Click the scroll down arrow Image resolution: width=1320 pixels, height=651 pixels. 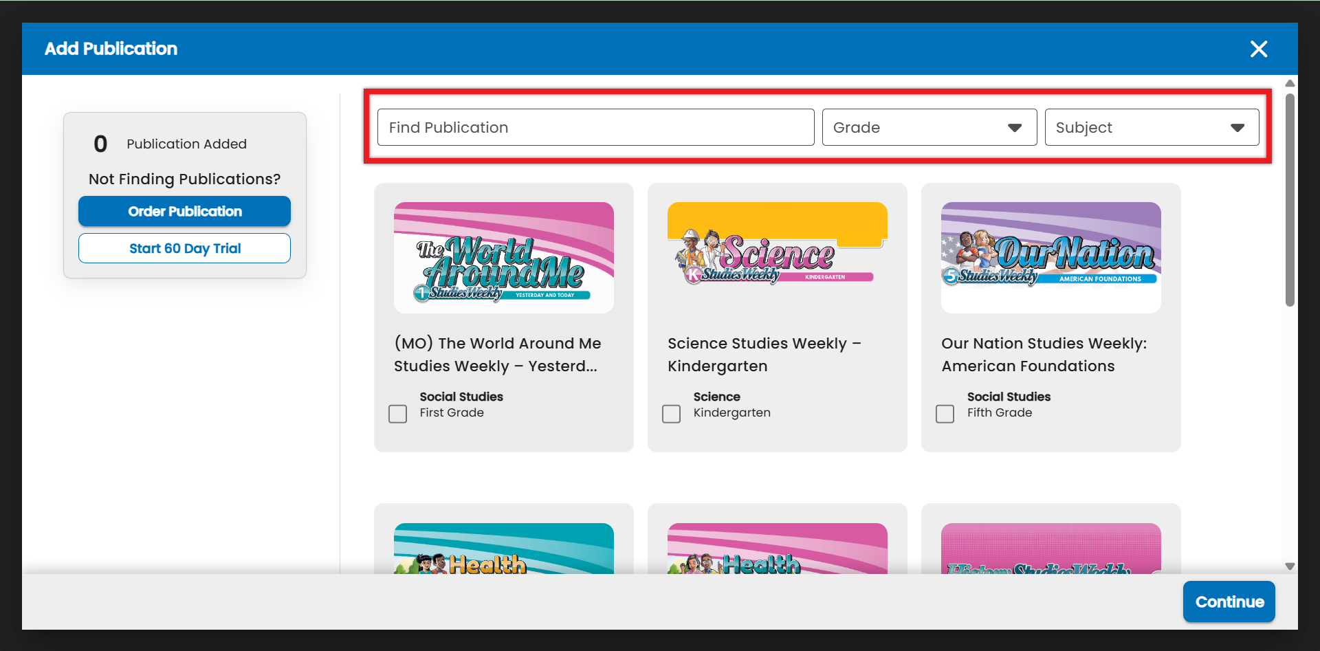click(1290, 566)
